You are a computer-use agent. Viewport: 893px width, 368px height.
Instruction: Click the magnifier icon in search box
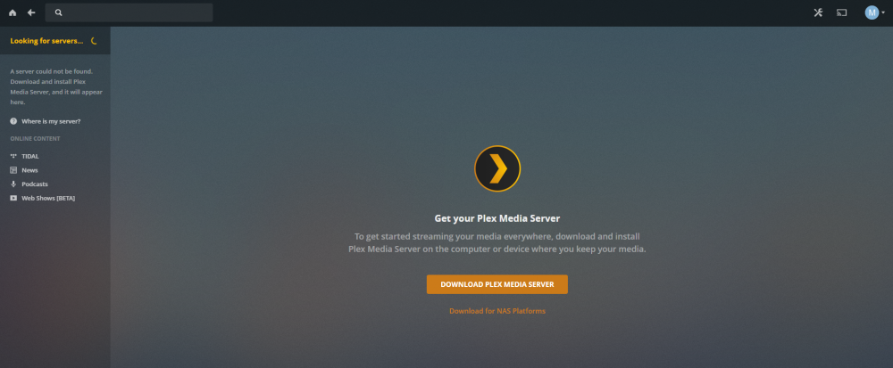tap(59, 12)
